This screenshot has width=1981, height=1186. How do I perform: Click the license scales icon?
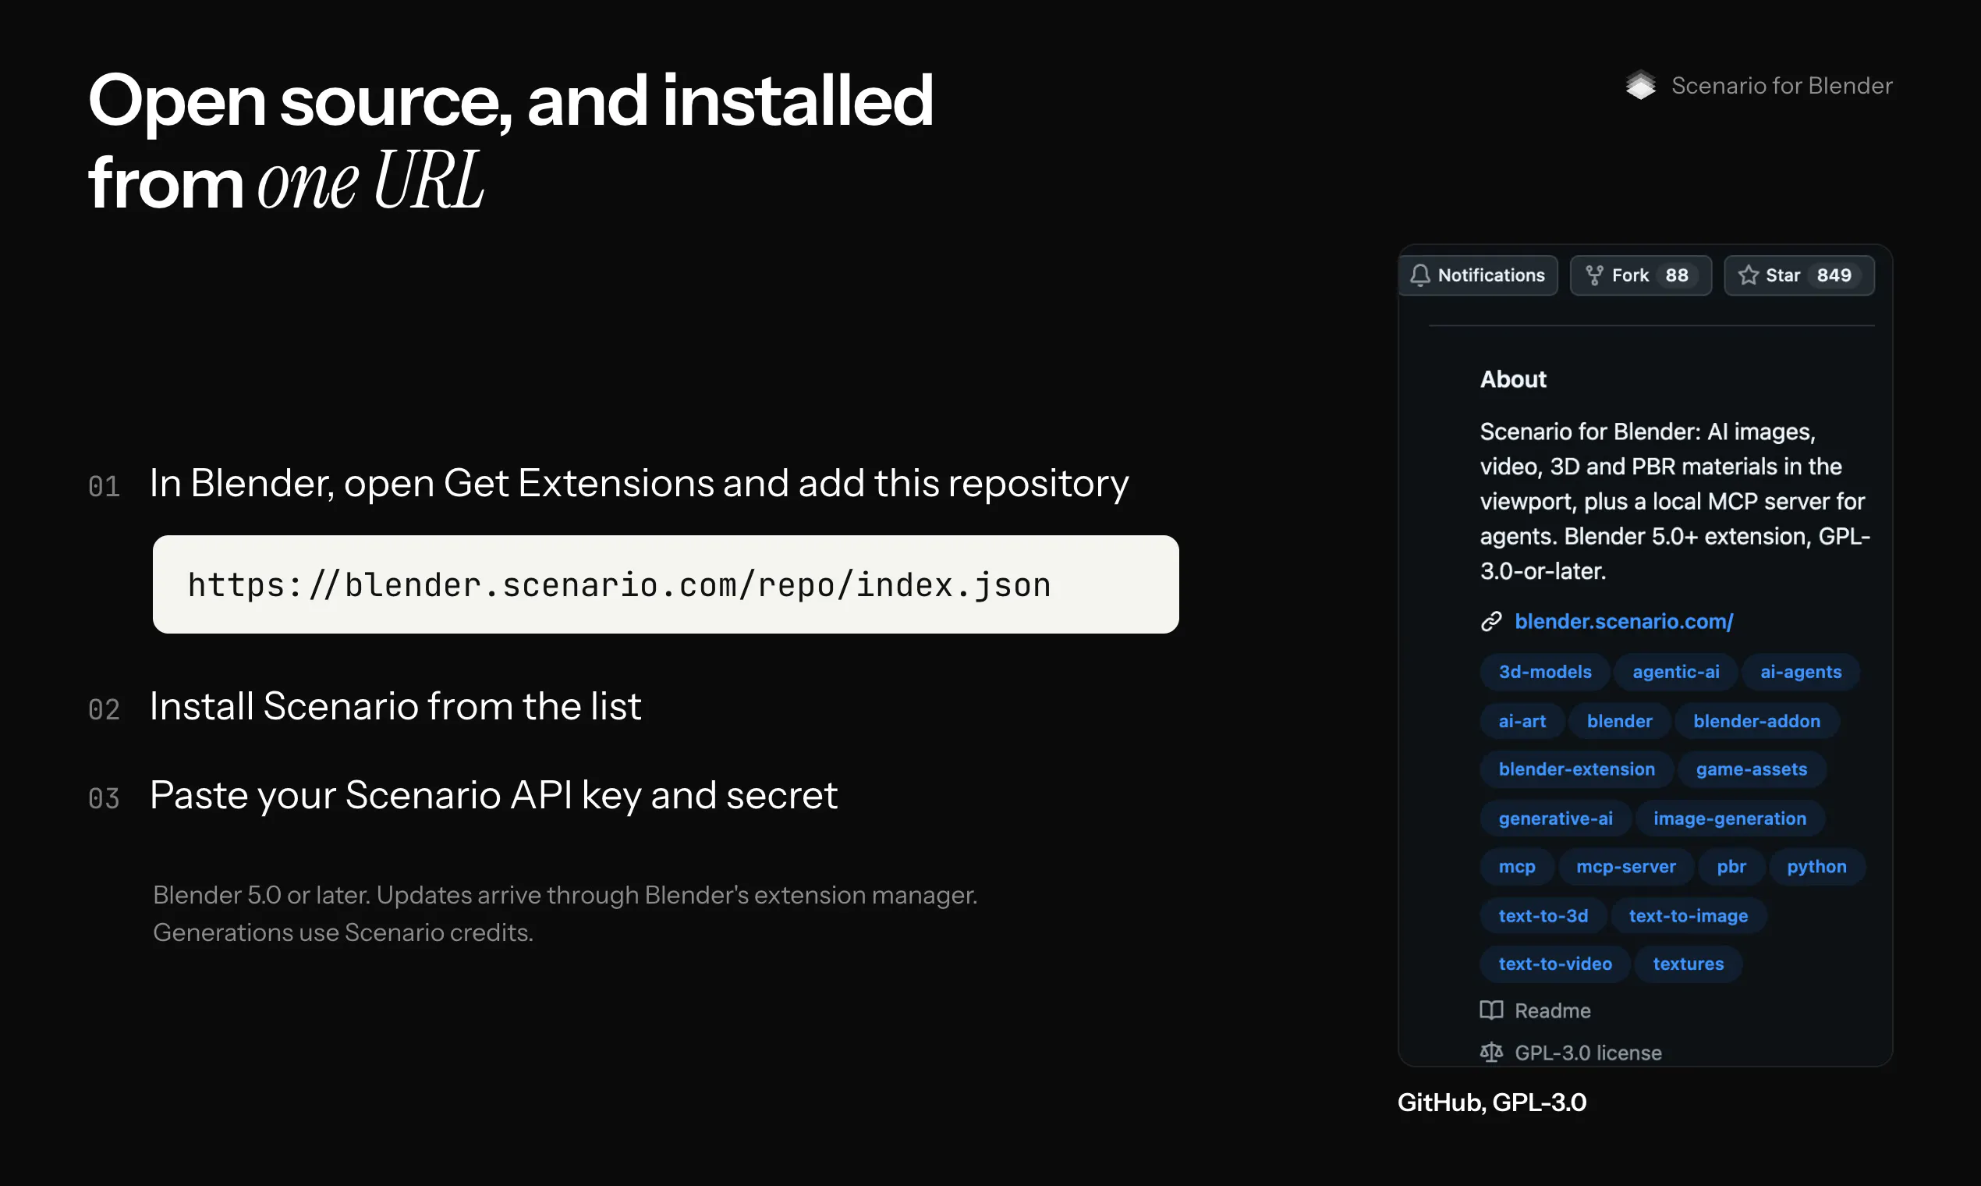click(x=1490, y=1053)
